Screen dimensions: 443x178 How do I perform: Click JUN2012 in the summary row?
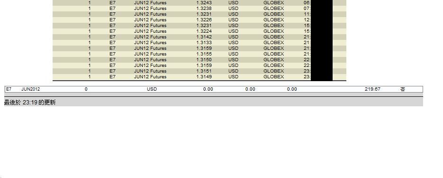click(30, 89)
